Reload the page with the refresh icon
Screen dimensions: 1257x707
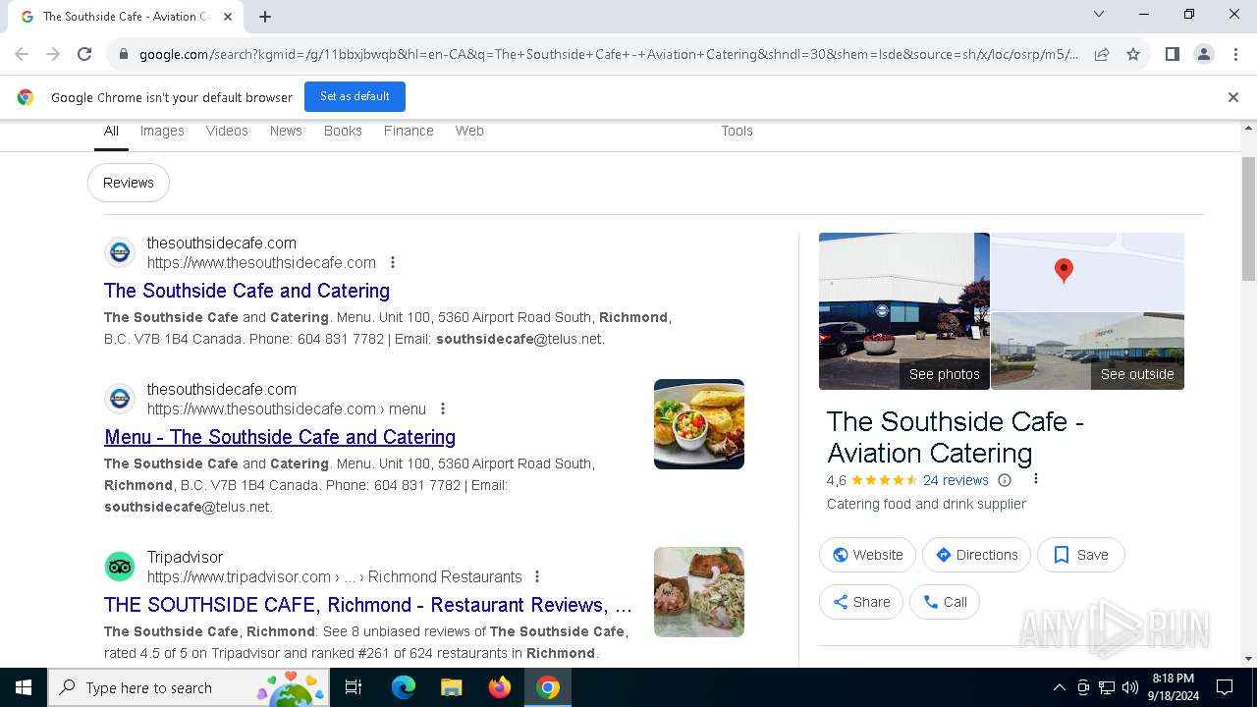click(84, 55)
